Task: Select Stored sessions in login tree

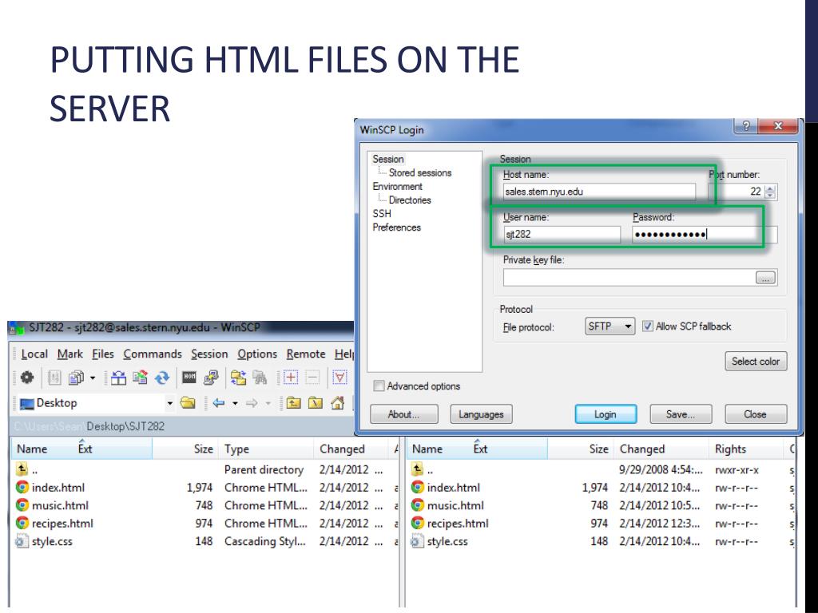Action: (420, 172)
